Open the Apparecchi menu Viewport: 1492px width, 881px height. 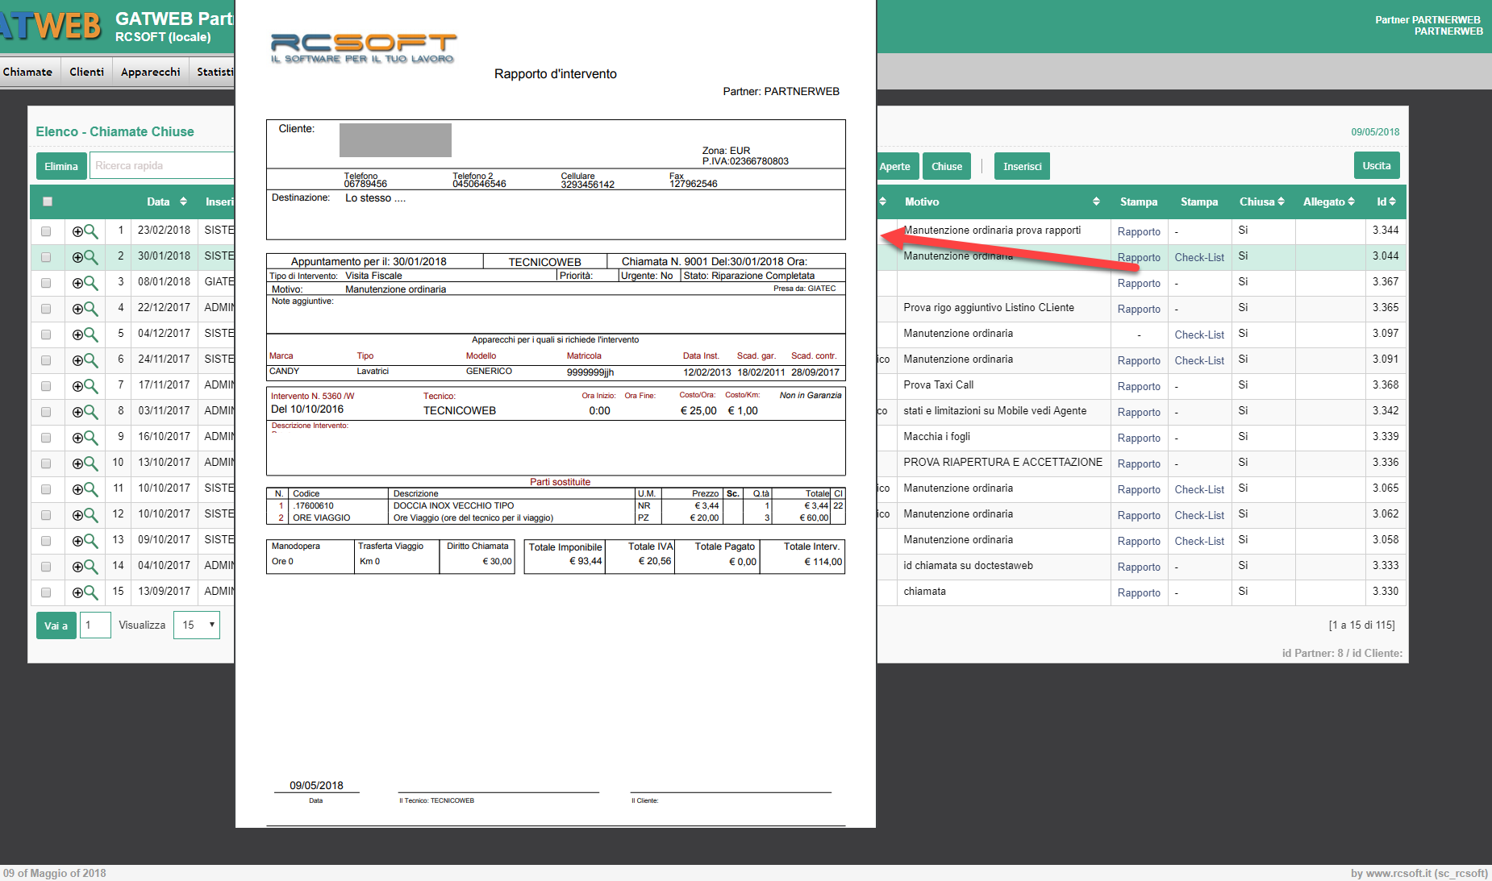[x=150, y=72]
